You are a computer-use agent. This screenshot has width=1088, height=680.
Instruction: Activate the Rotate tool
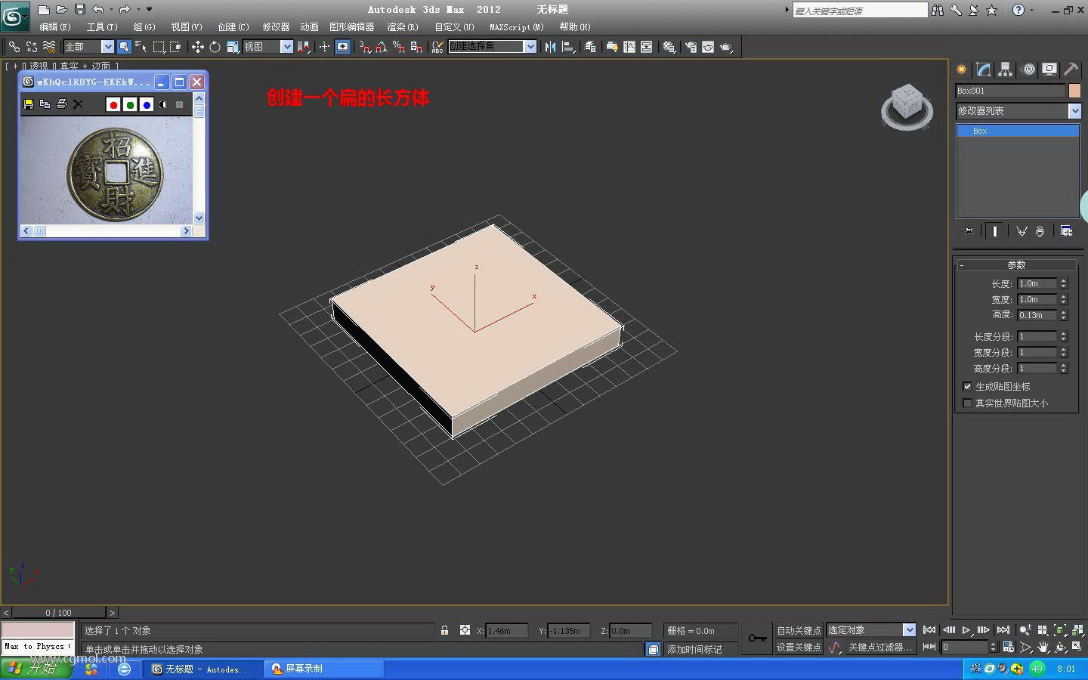point(215,47)
